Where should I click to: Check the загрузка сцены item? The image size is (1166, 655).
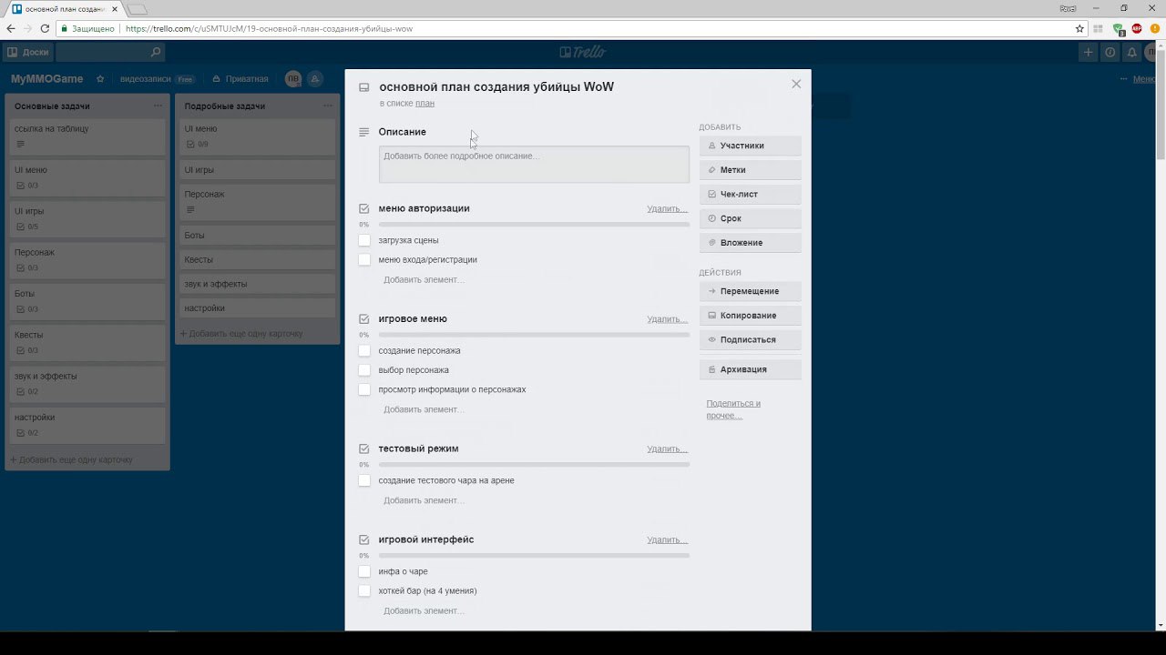364,240
